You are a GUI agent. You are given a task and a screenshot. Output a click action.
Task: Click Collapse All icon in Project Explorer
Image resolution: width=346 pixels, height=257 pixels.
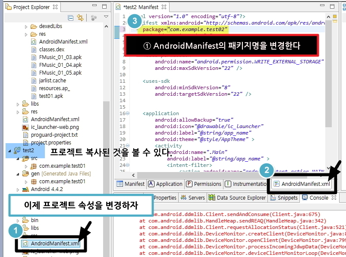(x=71, y=18)
